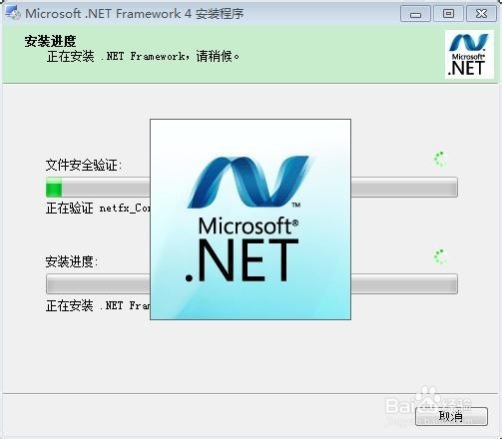Click the 安装进度 heading in green banner
This screenshot has height=439, width=502.
coord(50,42)
